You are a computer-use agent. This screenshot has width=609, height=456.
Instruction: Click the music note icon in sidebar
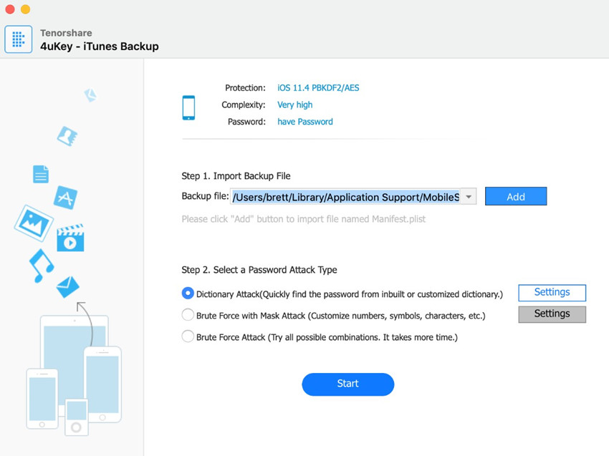point(41,266)
